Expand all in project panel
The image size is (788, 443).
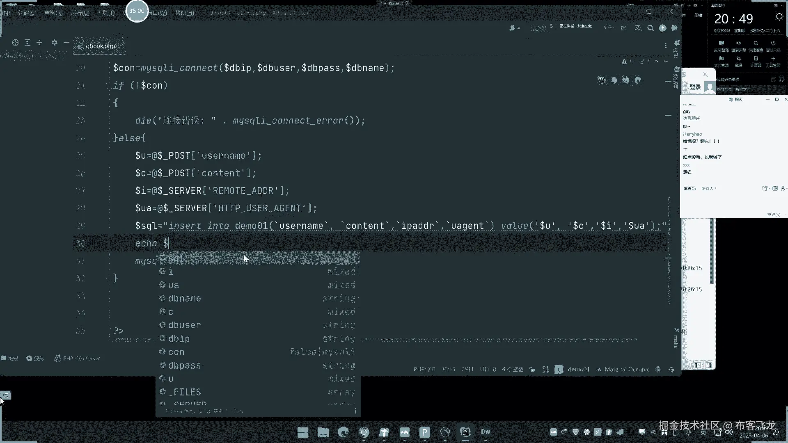pyautogui.click(x=27, y=43)
